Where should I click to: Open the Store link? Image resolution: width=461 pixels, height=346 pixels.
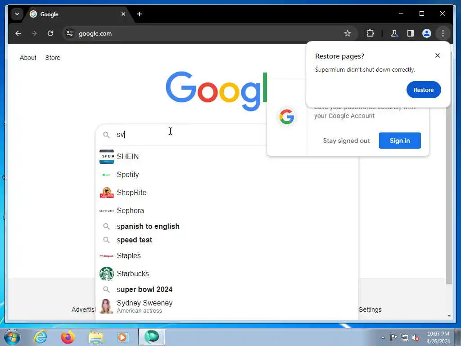(53, 58)
